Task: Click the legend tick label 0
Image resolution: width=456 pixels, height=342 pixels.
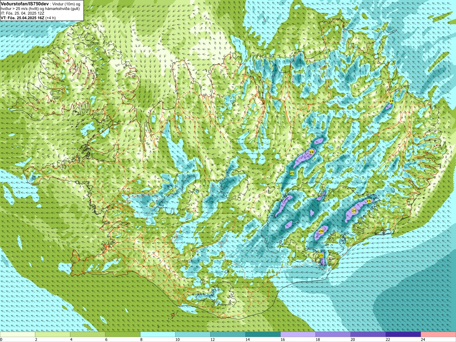Action: (x=1, y=340)
